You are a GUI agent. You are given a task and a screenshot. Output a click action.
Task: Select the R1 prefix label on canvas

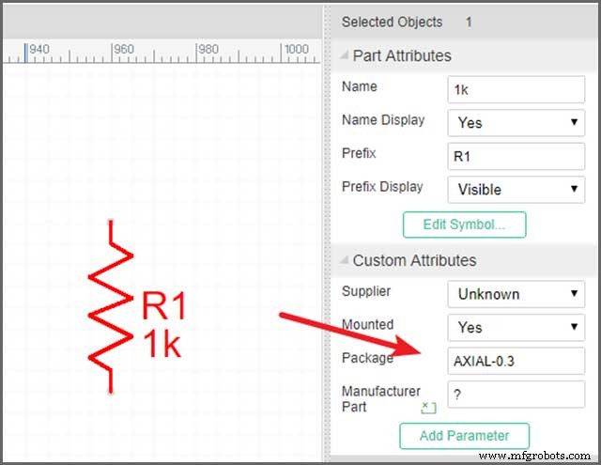pyautogui.click(x=164, y=305)
